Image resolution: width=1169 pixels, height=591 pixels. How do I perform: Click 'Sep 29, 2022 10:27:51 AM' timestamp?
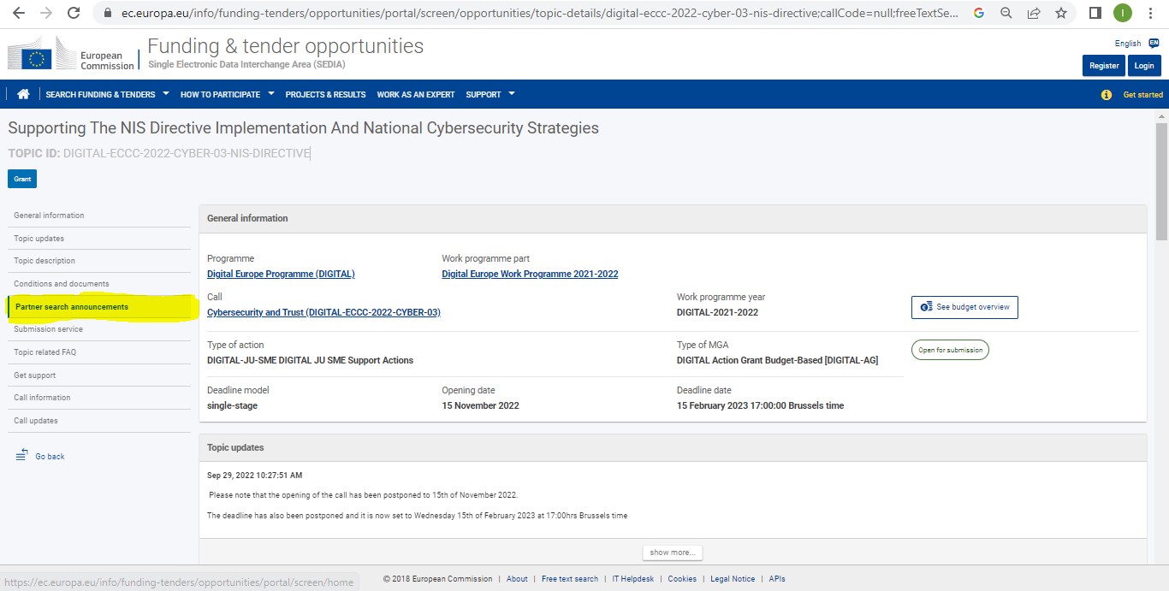(x=255, y=475)
